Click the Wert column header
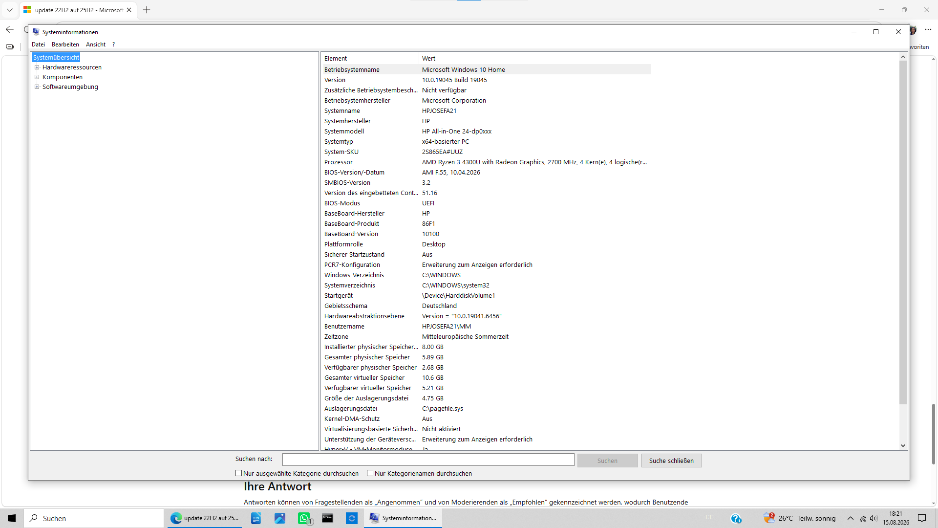This screenshot has height=528, width=938. pyautogui.click(x=535, y=58)
